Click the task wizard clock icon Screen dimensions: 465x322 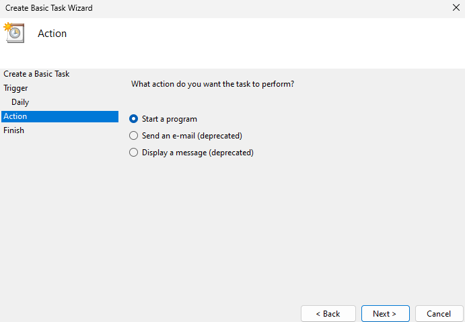[14, 32]
